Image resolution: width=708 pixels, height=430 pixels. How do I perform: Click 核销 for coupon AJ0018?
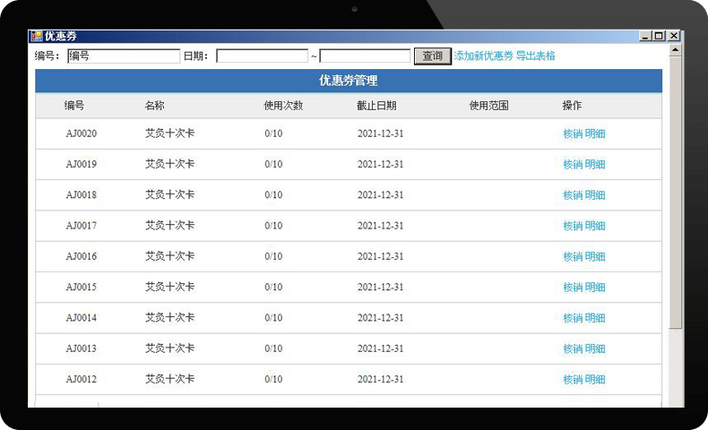tap(573, 195)
